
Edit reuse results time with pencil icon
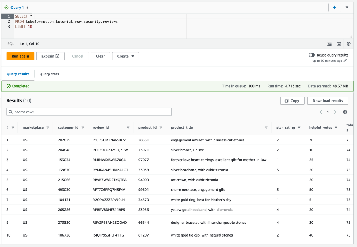click(345, 61)
